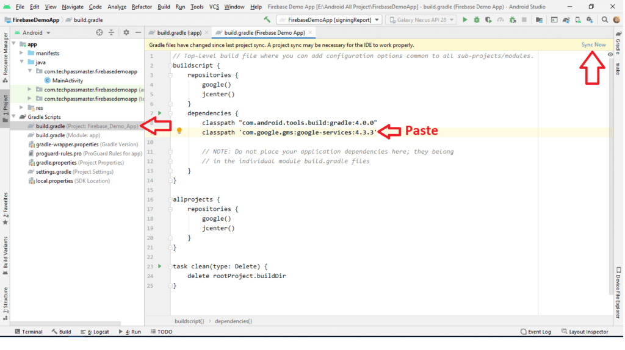Select MainActivity in project tree
The image size is (625, 350).
pyautogui.click(x=63, y=80)
